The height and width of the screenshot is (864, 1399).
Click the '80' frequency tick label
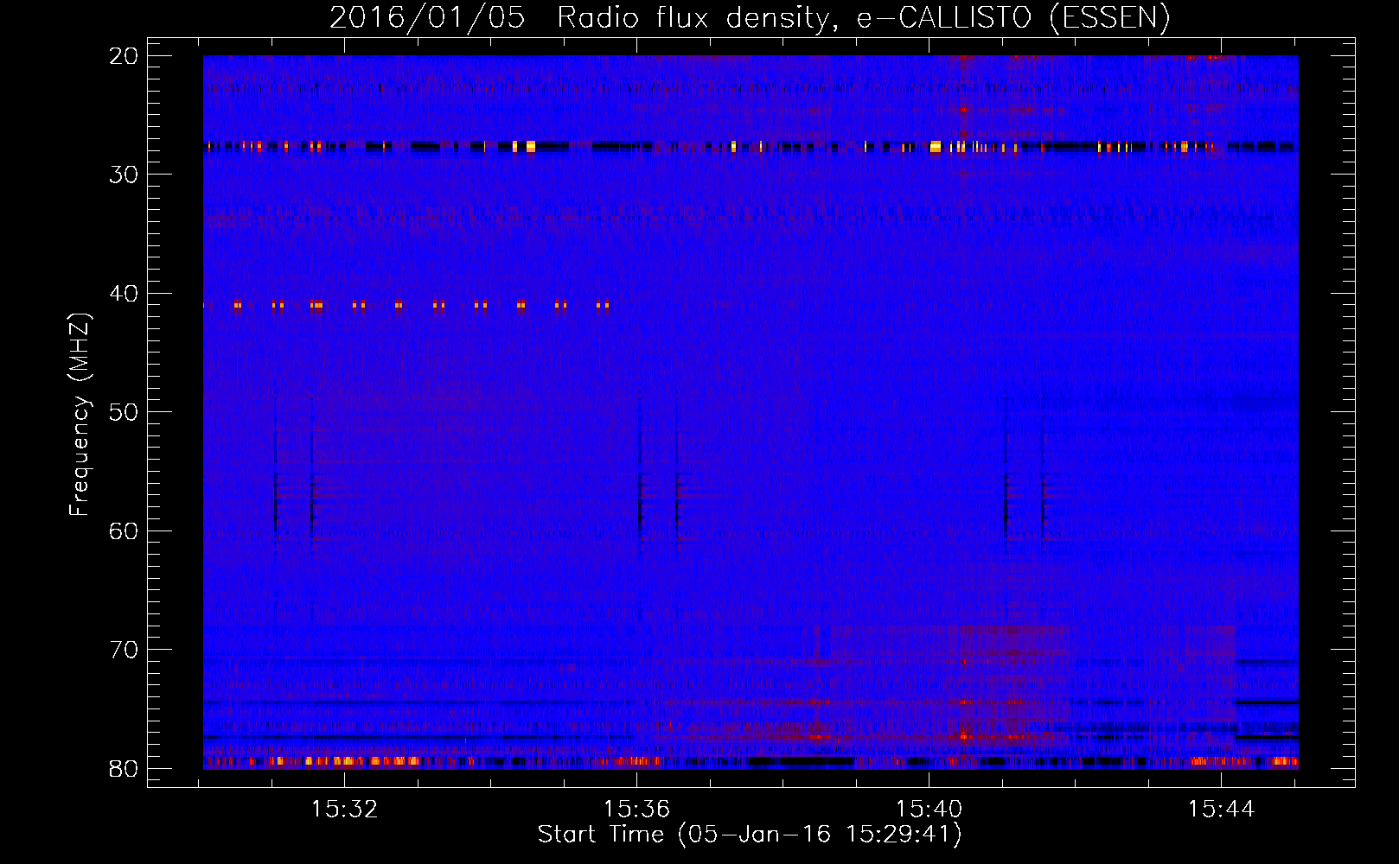point(125,769)
